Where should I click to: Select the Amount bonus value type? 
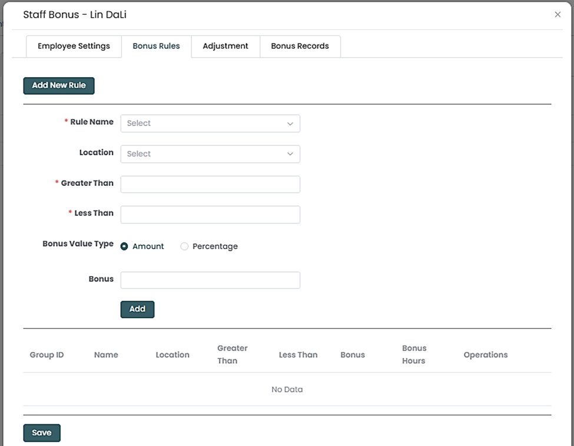pyautogui.click(x=125, y=247)
